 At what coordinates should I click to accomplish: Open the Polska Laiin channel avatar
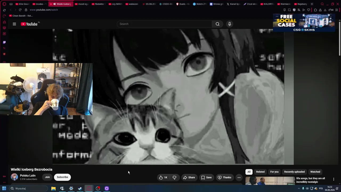click(14, 177)
